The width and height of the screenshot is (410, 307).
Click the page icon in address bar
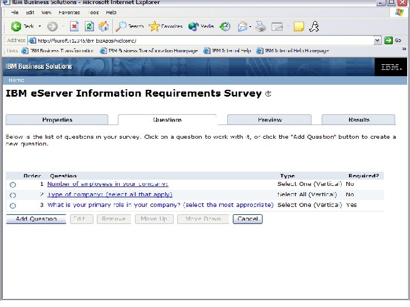[32, 40]
